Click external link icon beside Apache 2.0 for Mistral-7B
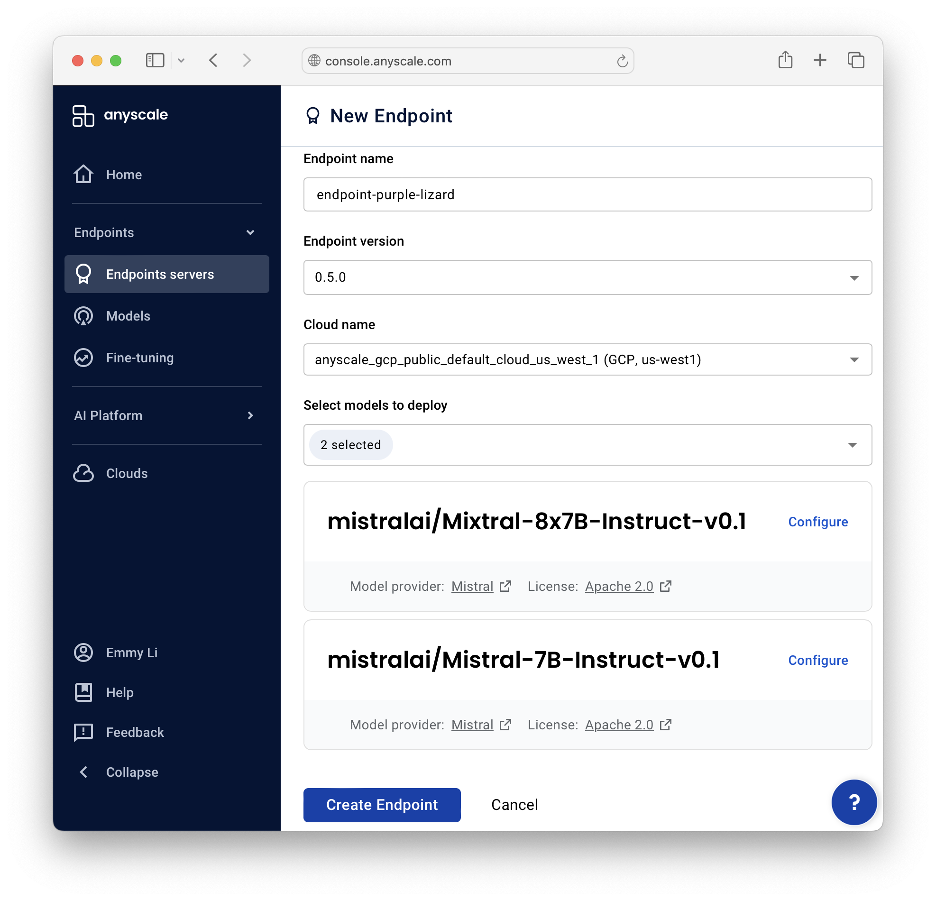 tap(666, 724)
